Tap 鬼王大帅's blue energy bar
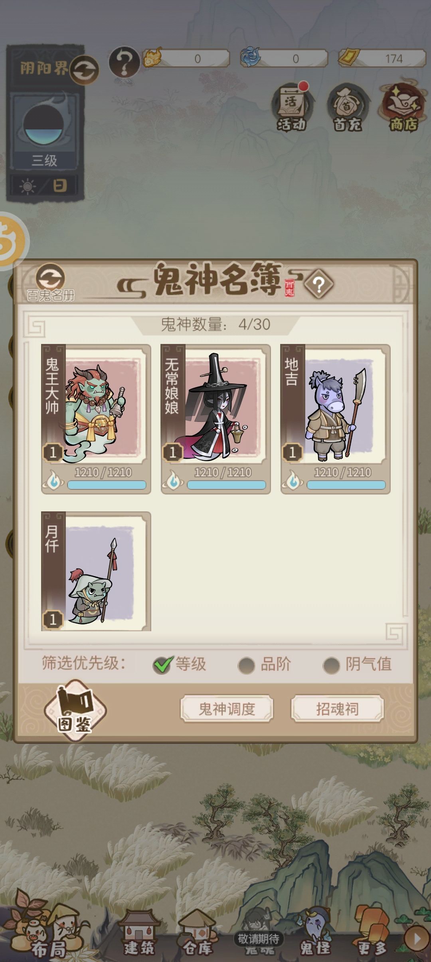Viewport: 431px width, 962px height. coord(107,485)
